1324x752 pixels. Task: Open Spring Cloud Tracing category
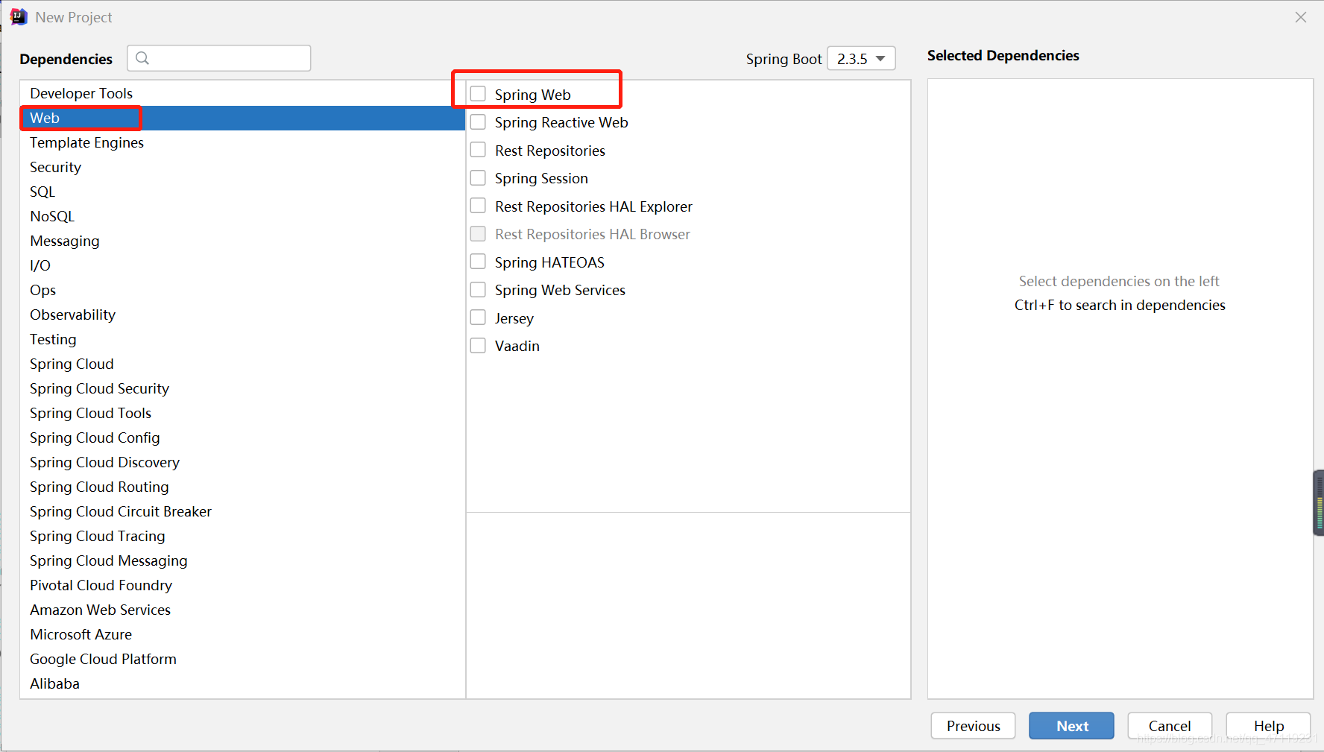[x=242, y=536]
